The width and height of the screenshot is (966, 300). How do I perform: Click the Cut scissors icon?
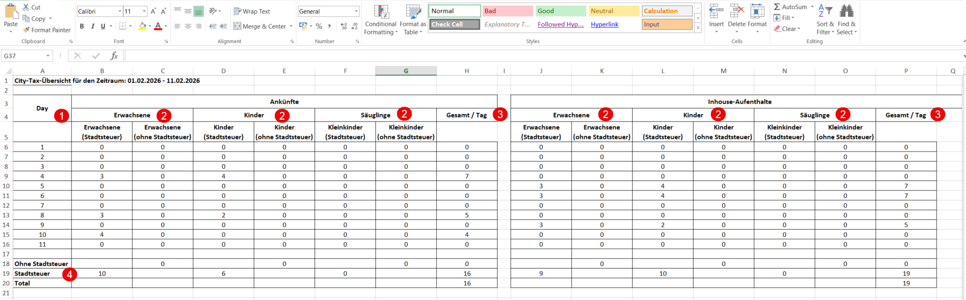tap(26, 8)
